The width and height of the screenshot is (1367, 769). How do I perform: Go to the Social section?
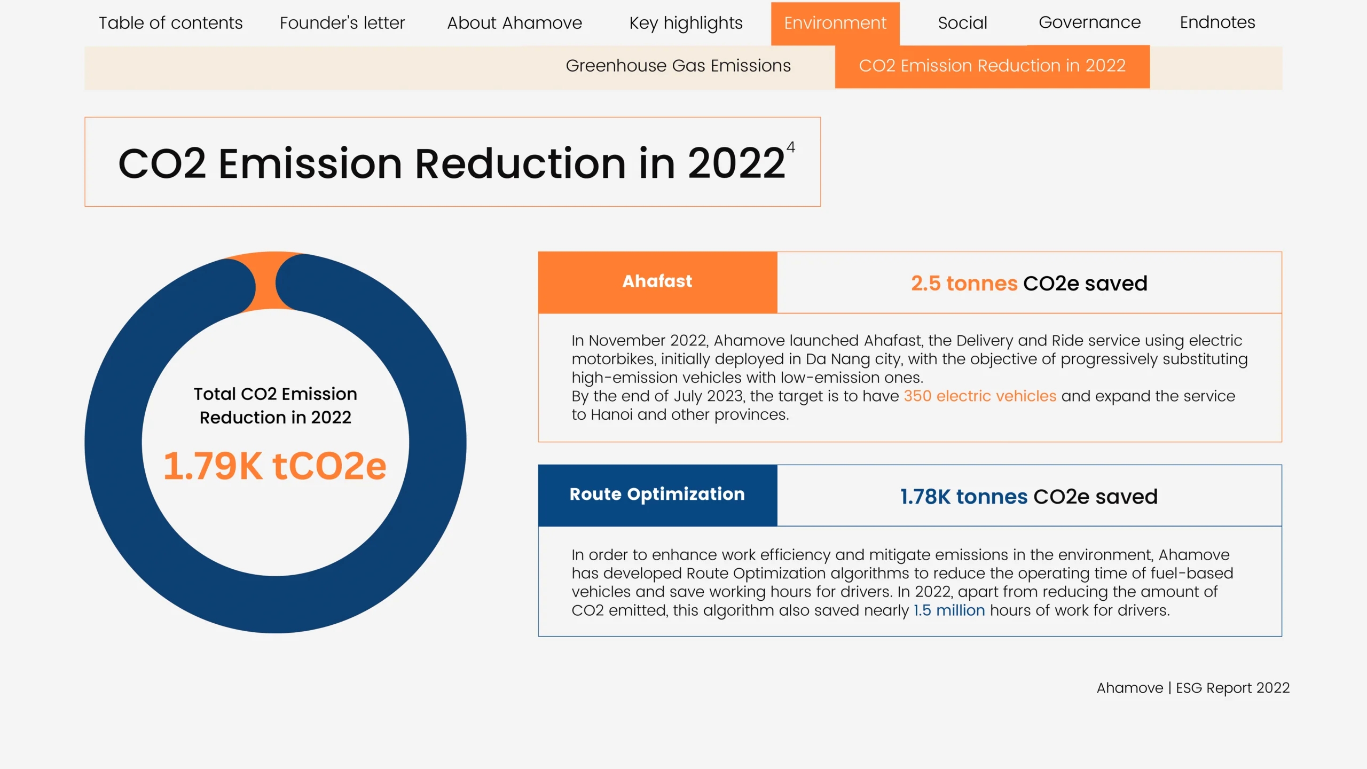tap(962, 23)
